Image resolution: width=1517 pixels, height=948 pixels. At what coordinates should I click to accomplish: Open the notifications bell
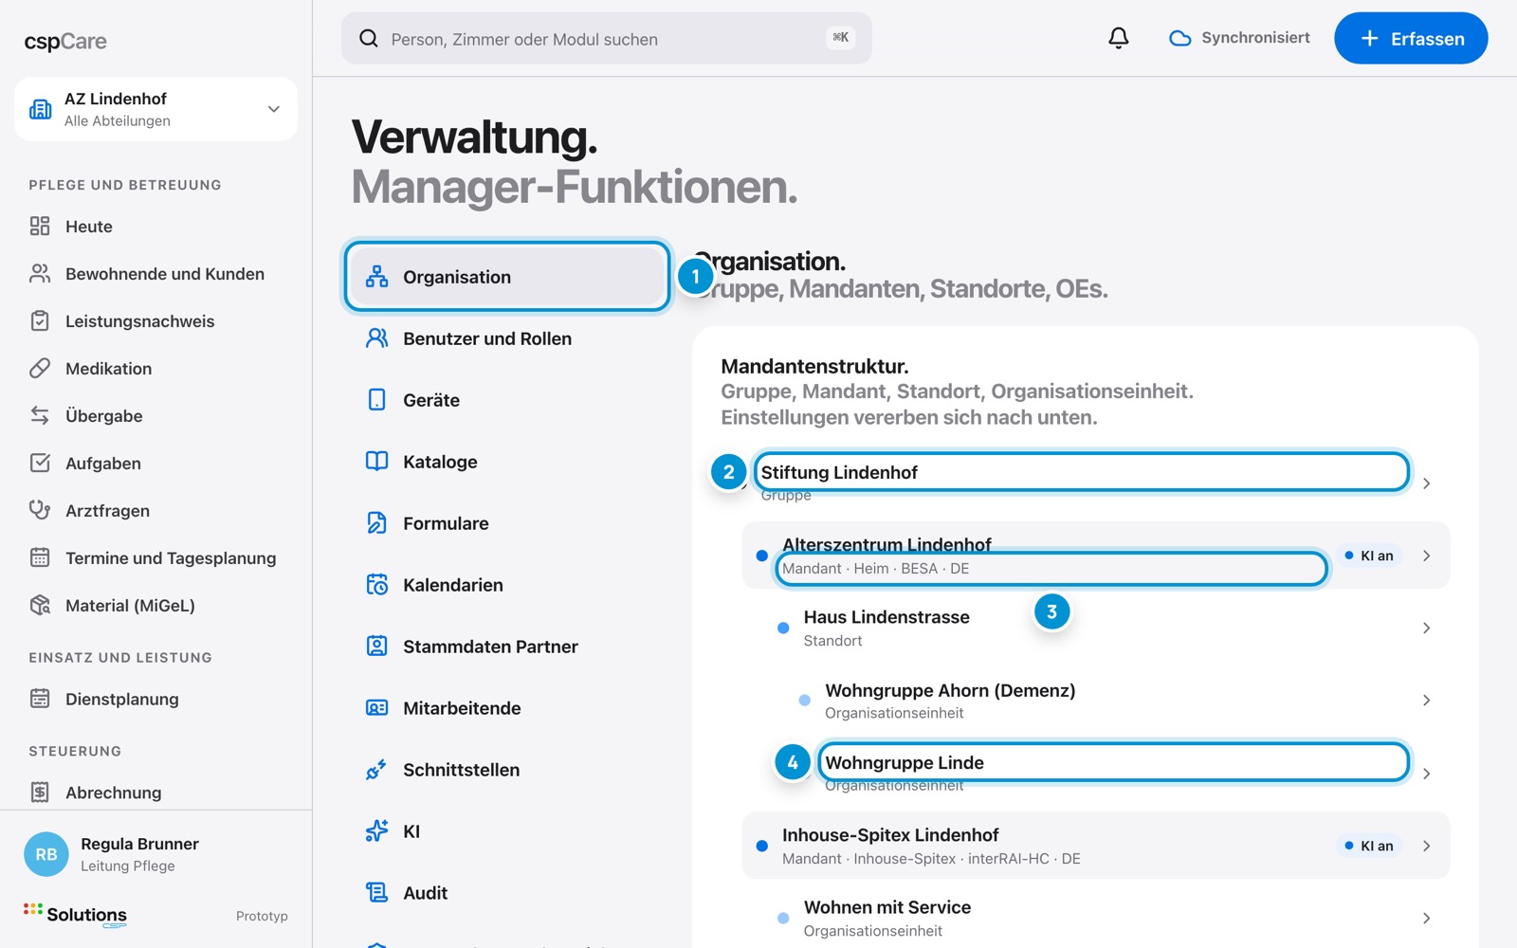(1119, 38)
